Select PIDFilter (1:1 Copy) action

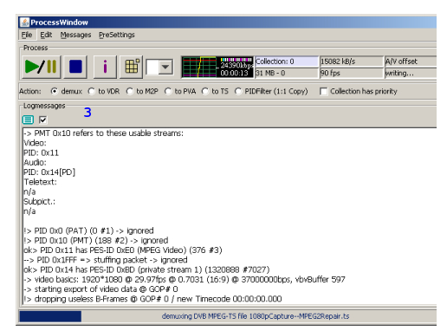coord(238,91)
